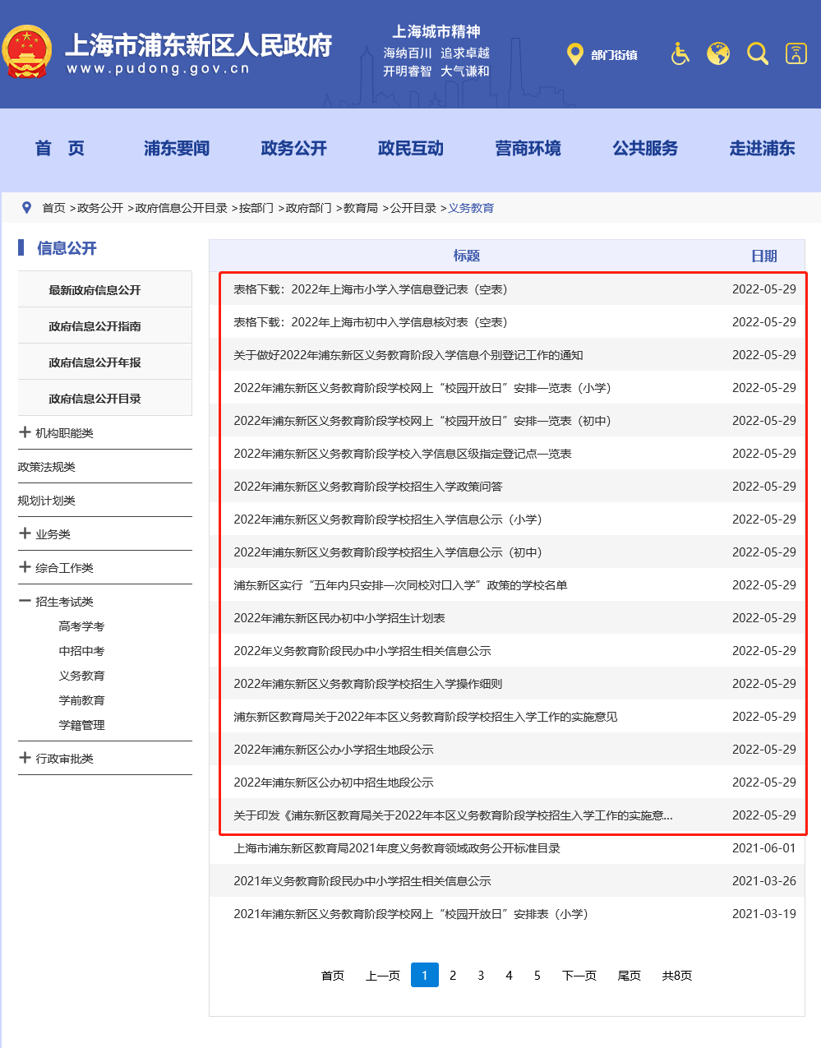This screenshot has height=1048, width=821.
Task: Select the 浦东要闻 navigation item
Action: tap(176, 149)
